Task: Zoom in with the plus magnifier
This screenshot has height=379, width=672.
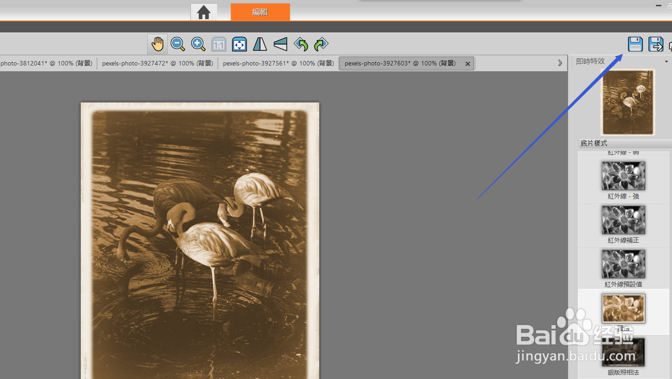Action: tap(198, 44)
